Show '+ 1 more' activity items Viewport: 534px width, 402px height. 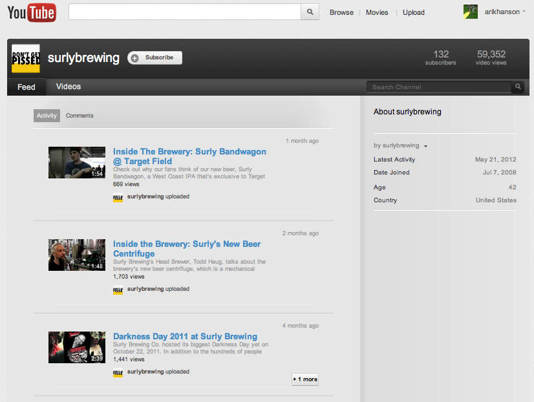click(305, 379)
